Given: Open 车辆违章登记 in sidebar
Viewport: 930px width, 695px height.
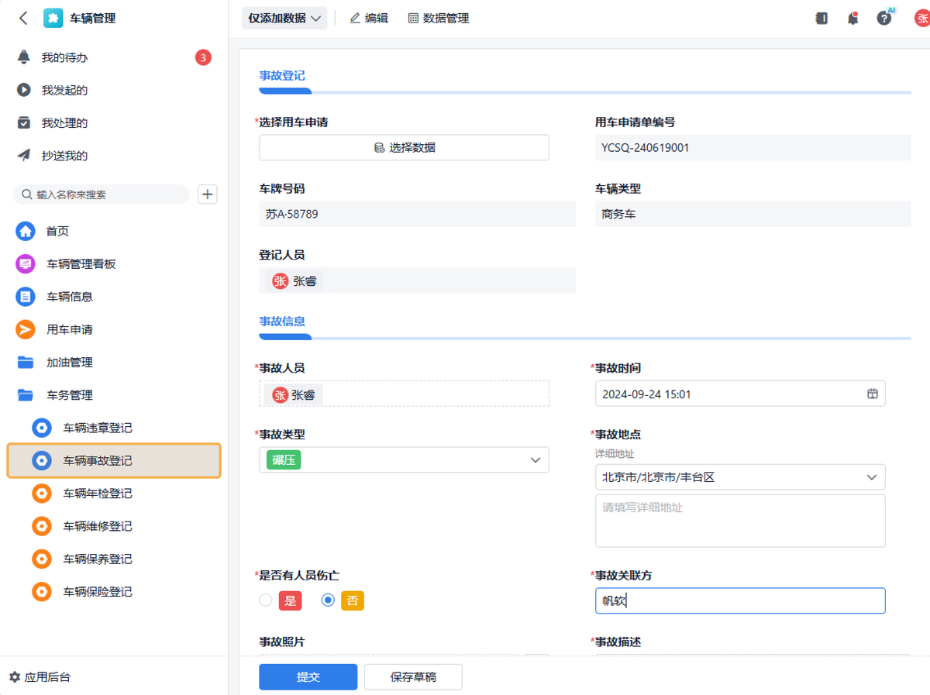Looking at the screenshot, I should click(x=97, y=428).
